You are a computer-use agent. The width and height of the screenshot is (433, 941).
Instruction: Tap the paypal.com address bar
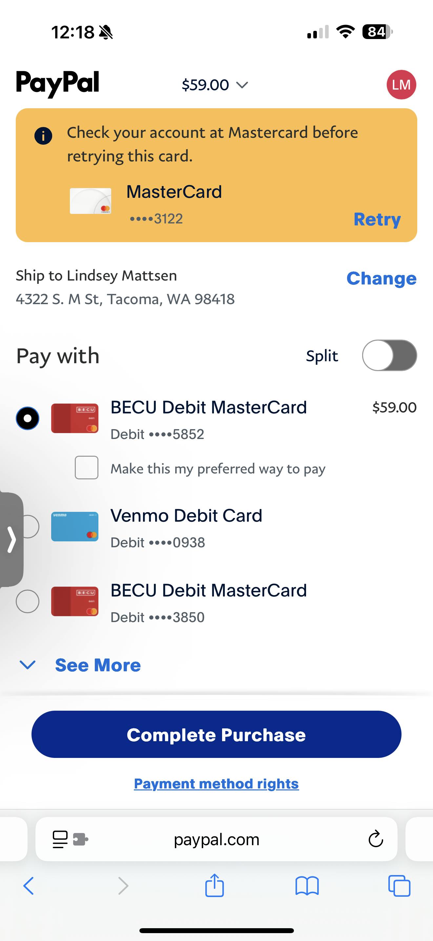[216, 839]
